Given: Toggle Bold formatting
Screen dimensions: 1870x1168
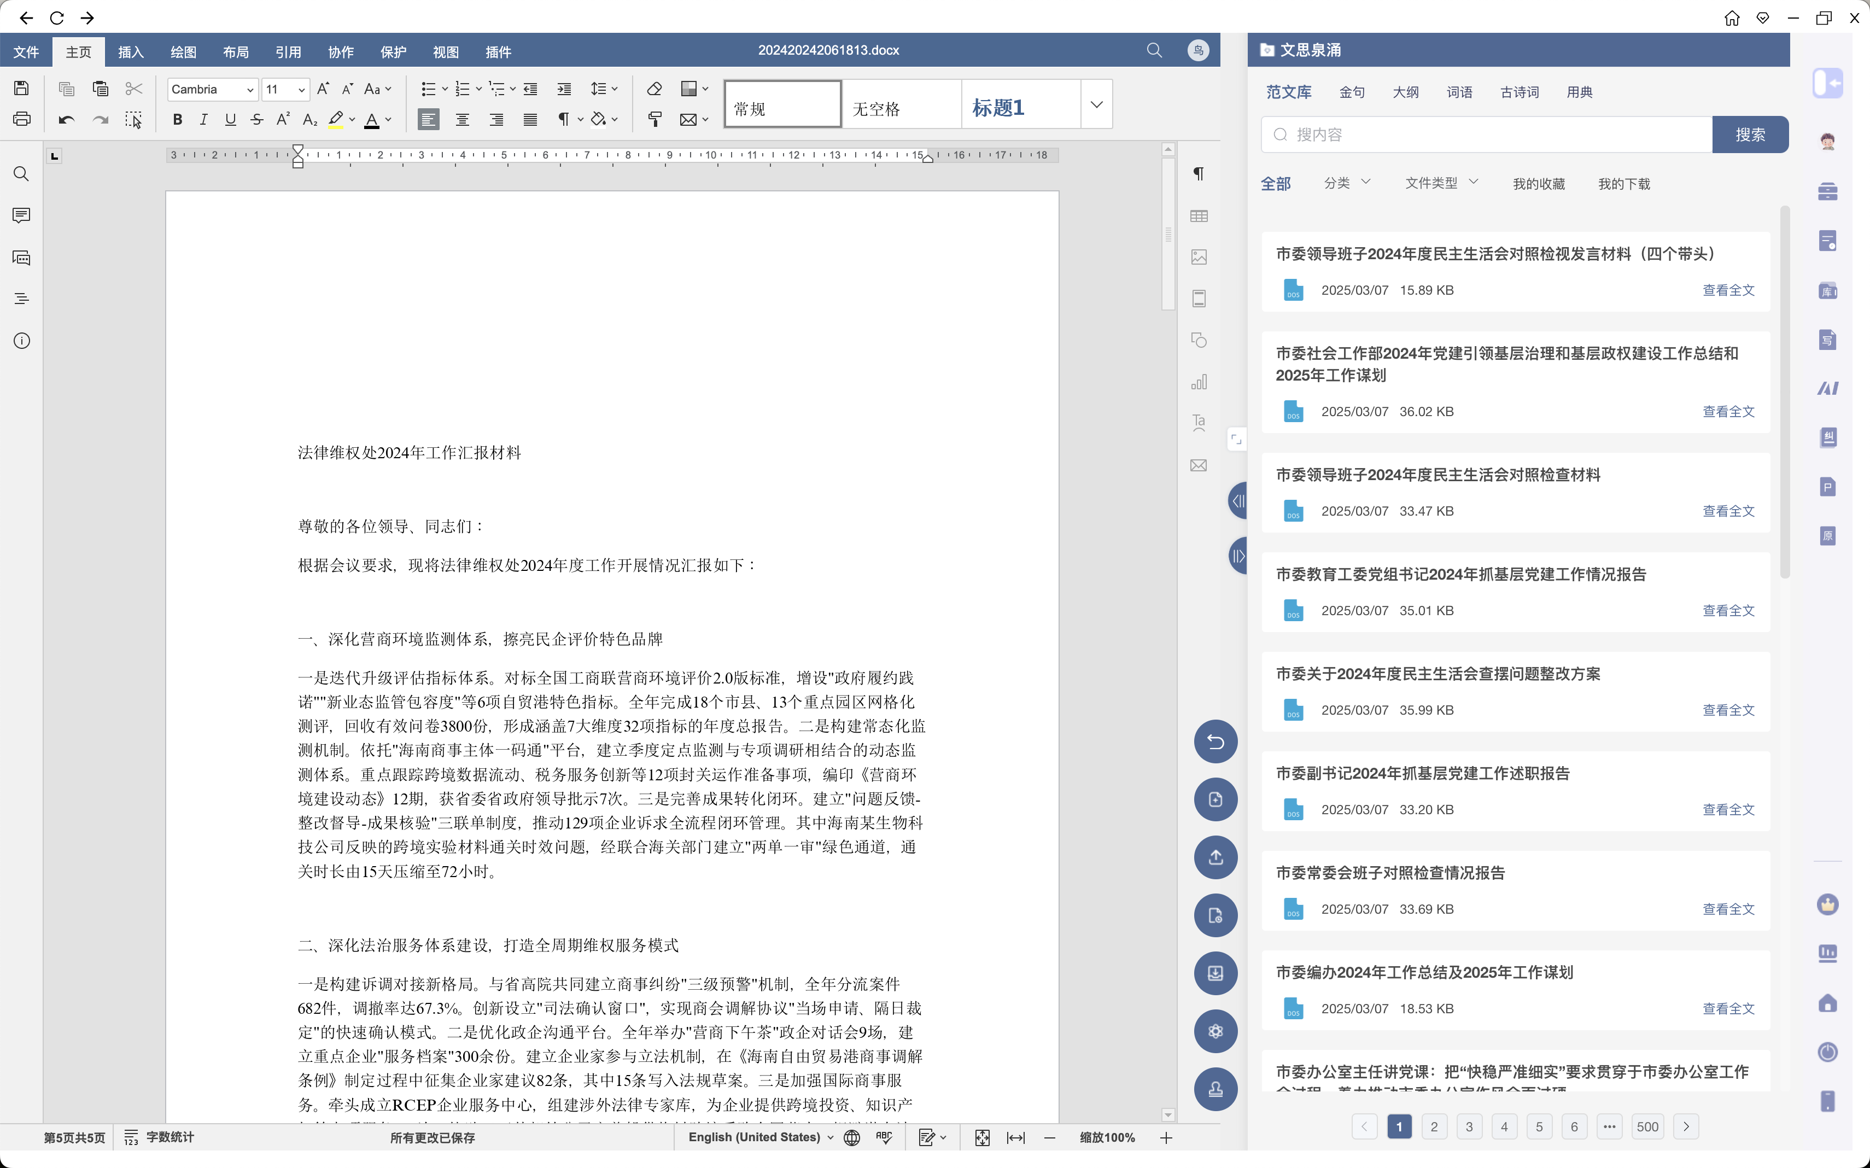Looking at the screenshot, I should [178, 120].
